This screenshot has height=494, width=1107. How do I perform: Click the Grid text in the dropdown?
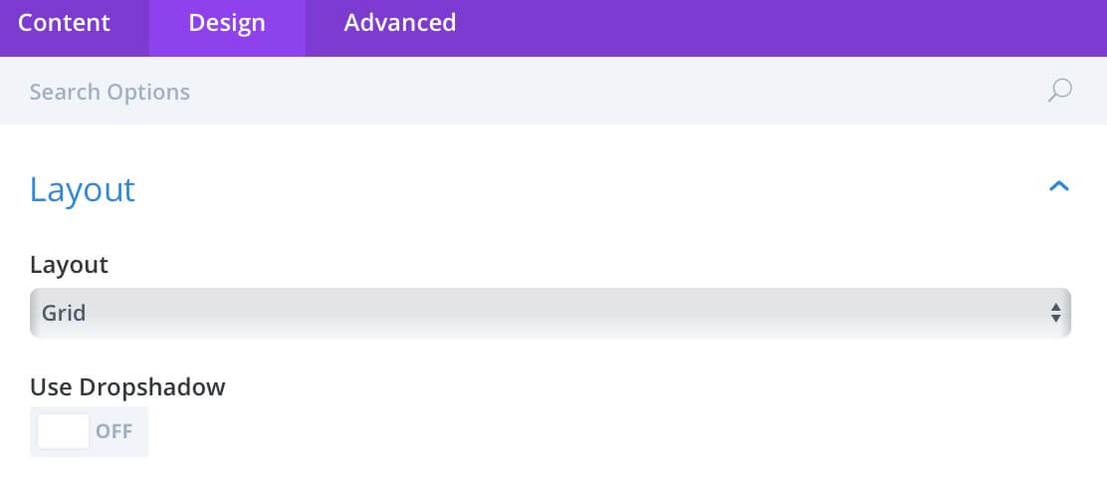[64, 313]
